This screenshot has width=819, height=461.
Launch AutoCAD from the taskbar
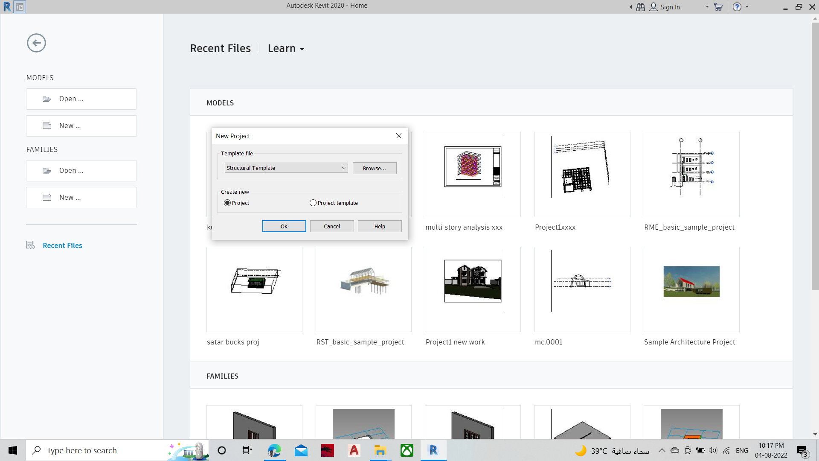click(354, 450)
